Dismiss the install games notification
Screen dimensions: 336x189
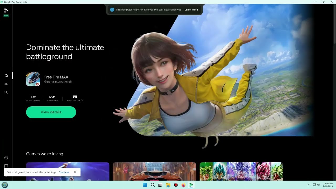[75, 172]
